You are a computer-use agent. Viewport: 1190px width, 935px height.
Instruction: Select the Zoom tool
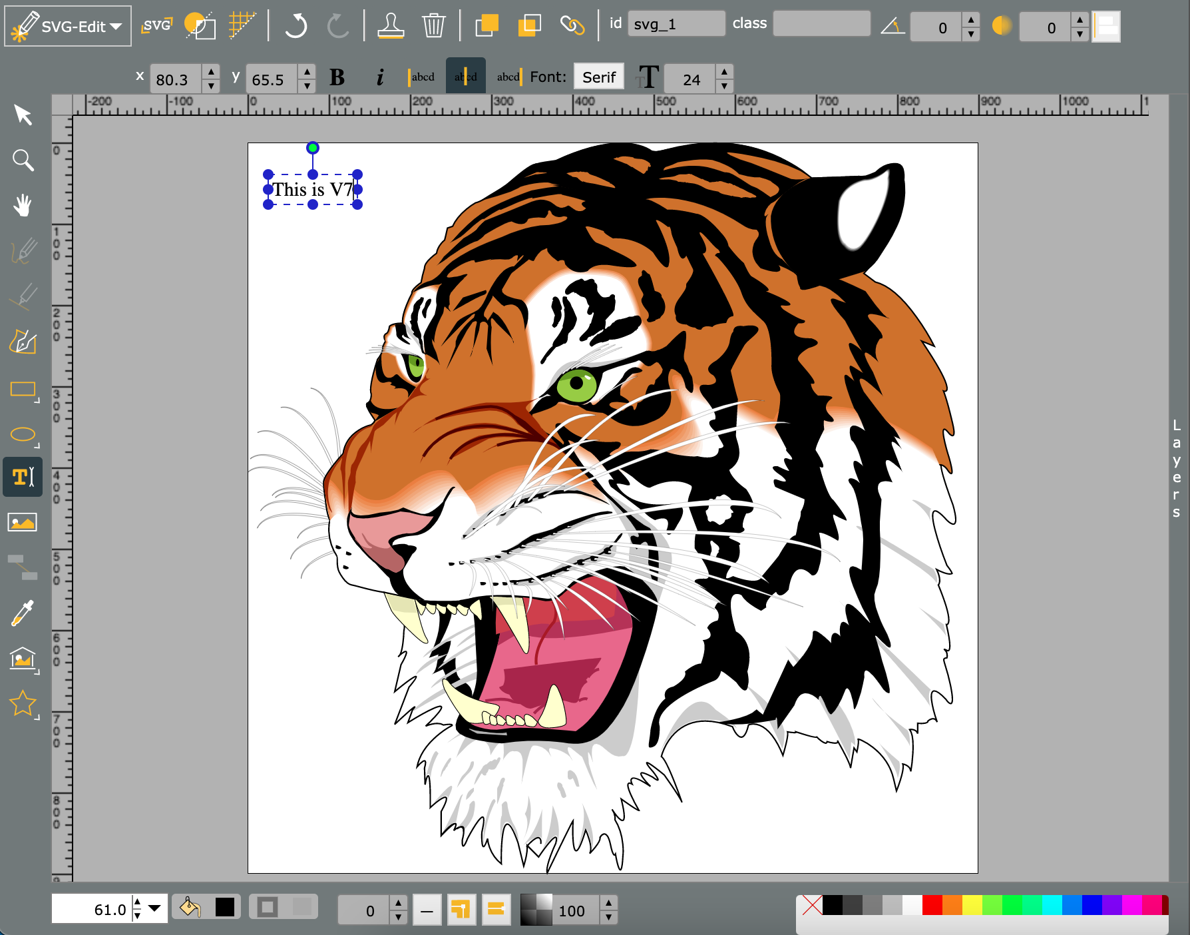(23, 160)
